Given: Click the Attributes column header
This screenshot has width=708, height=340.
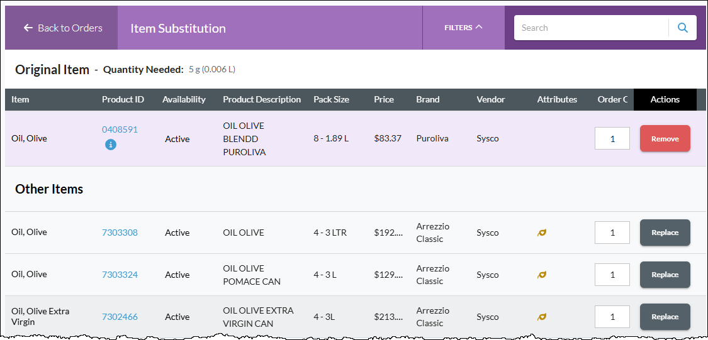Looking at the screenshot, I should tap(557, 100).
